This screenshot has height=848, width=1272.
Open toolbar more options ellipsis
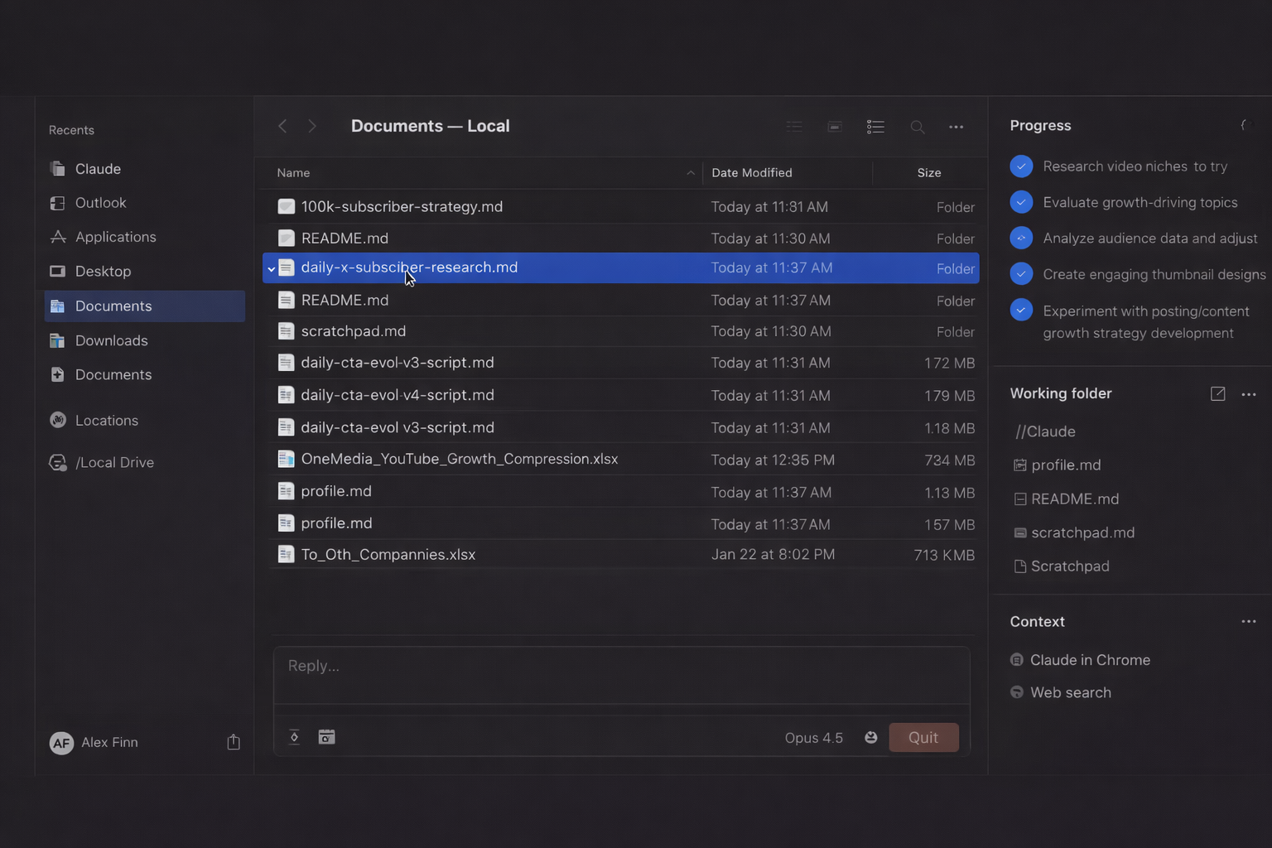click(956, 127)
